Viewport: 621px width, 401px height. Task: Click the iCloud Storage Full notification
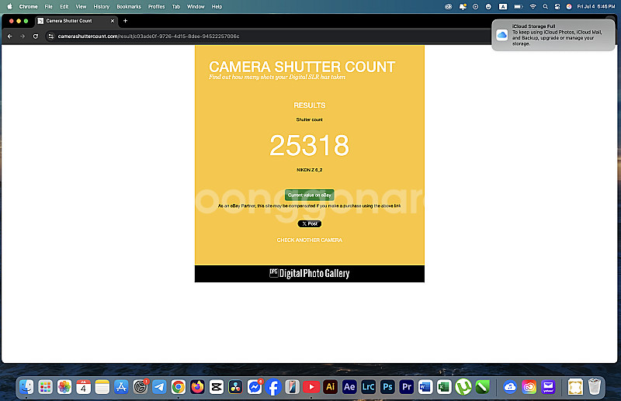tap(553, 35)
